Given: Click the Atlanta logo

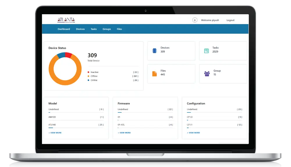Looking at the screenshot, I should (x=66, y=20).
